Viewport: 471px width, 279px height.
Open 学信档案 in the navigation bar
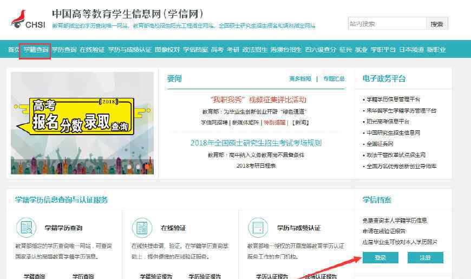(195, 50)
